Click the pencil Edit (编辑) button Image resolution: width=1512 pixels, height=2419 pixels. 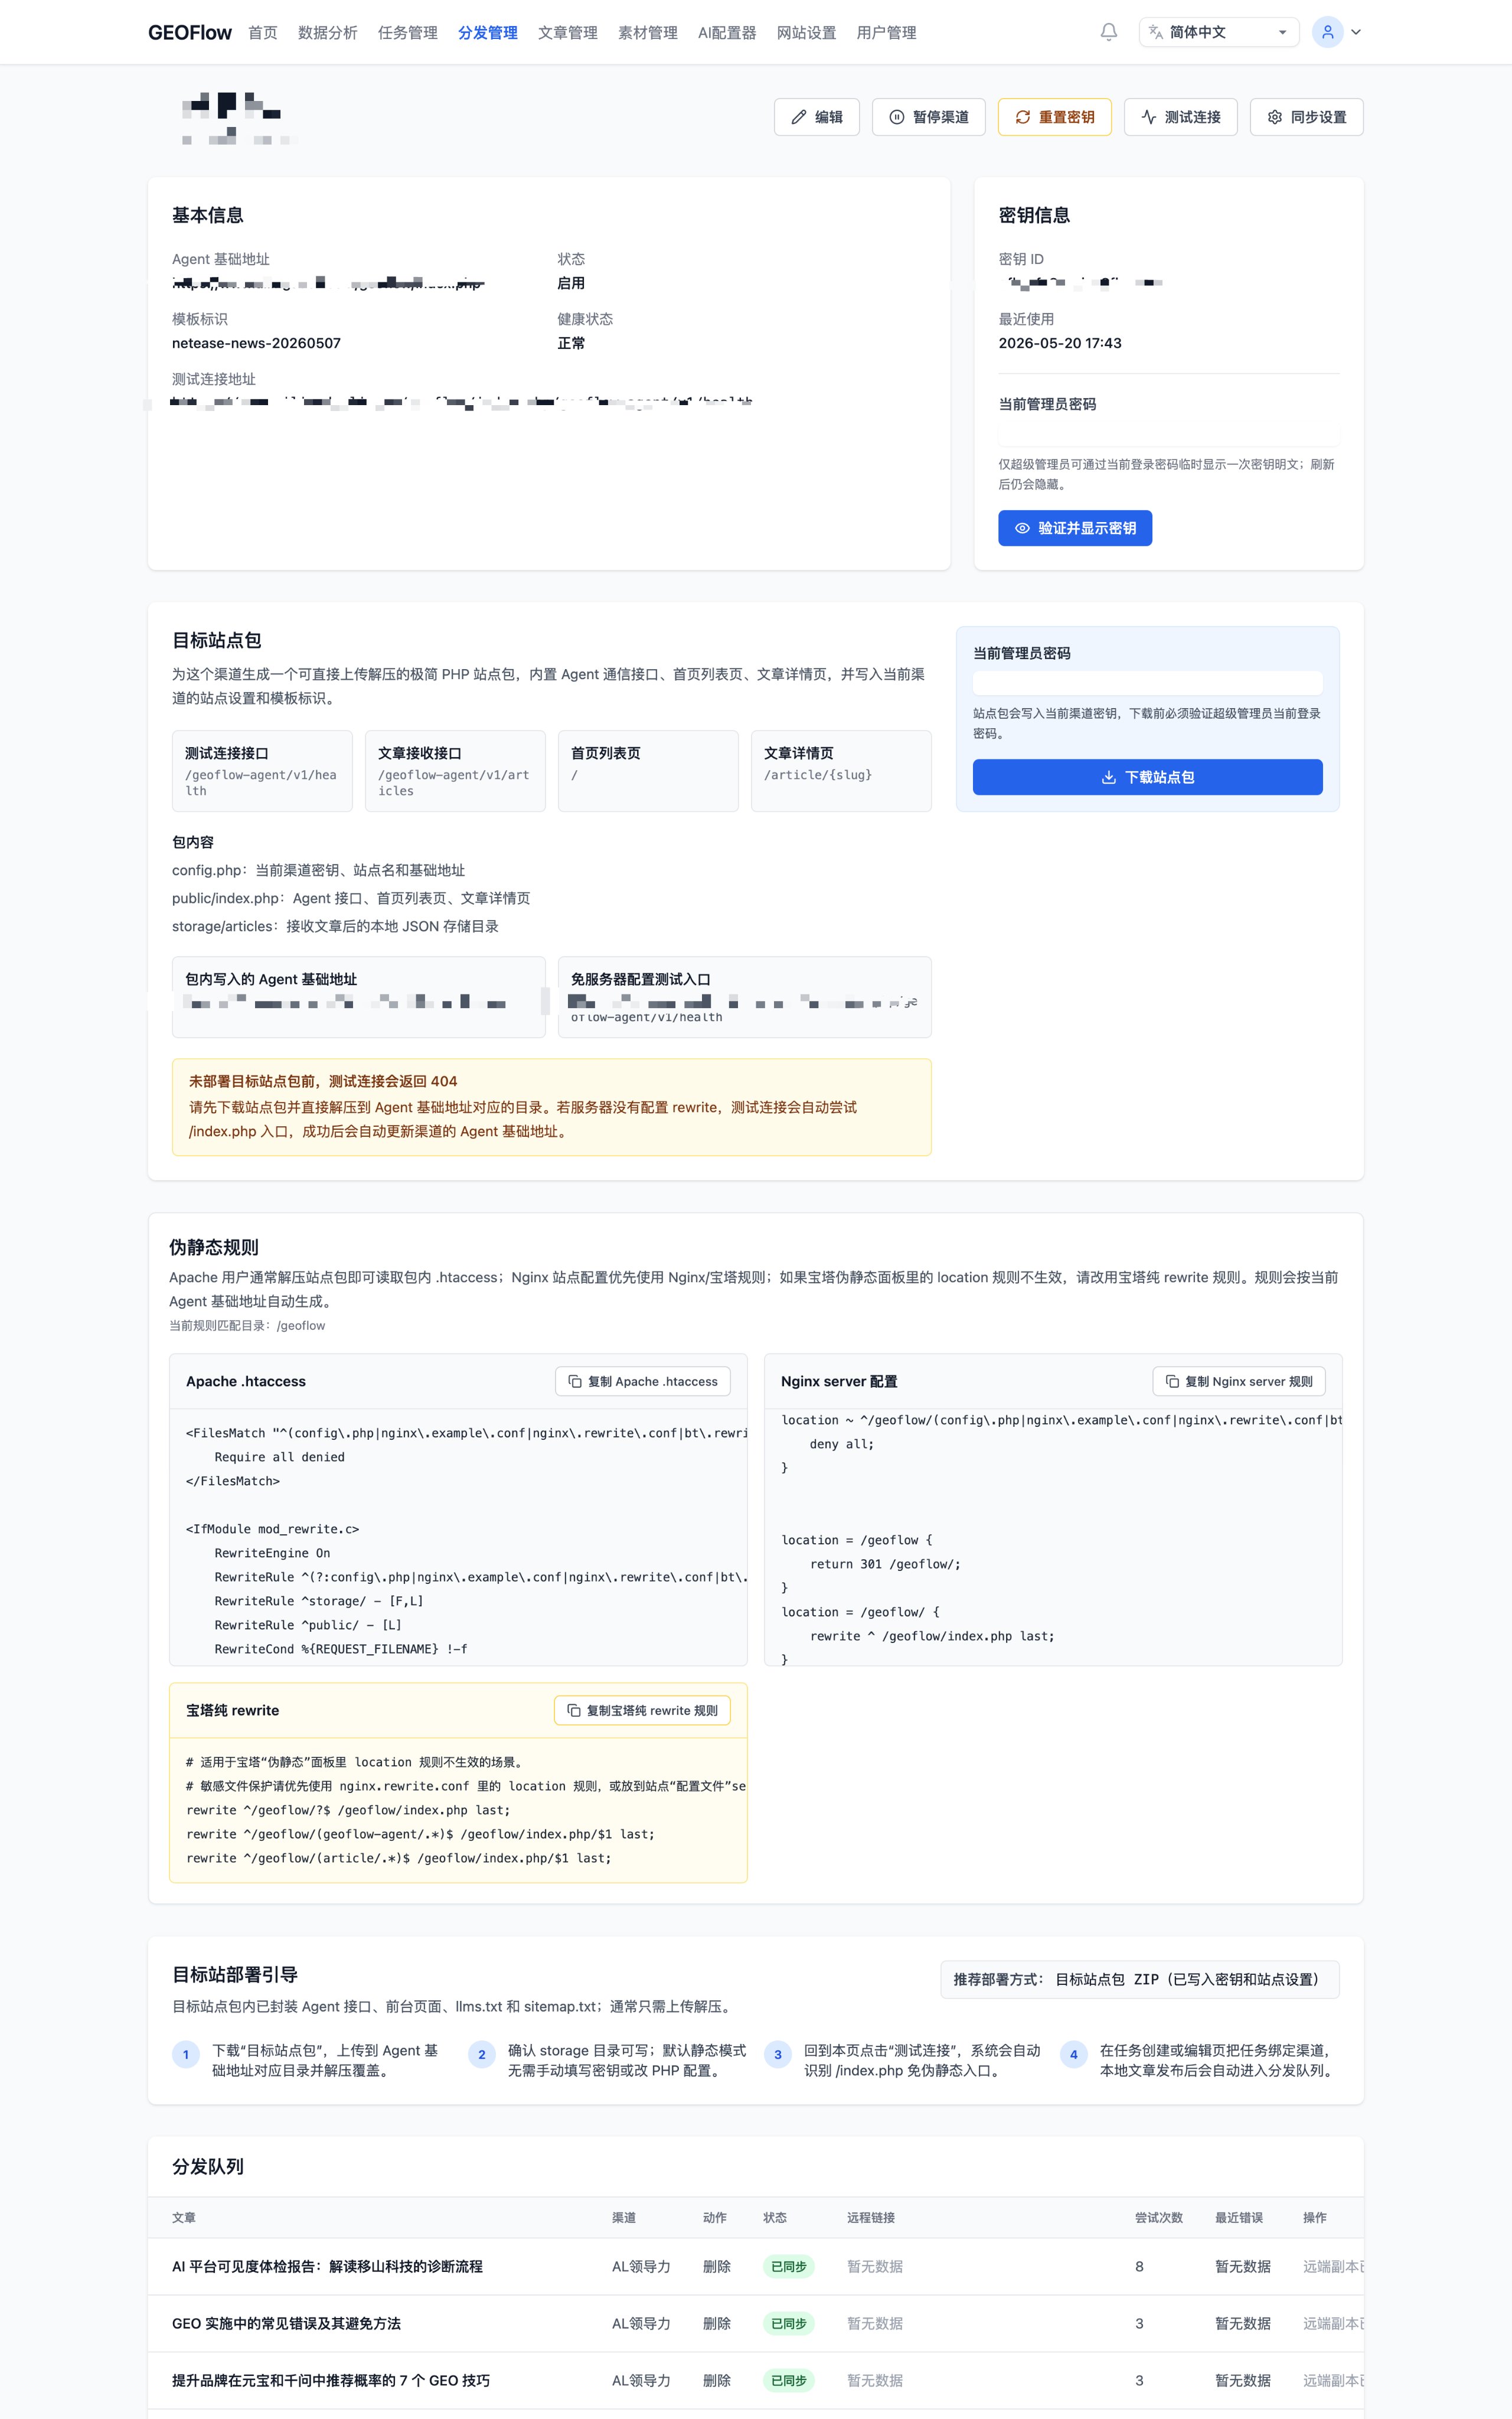point(817,117)
